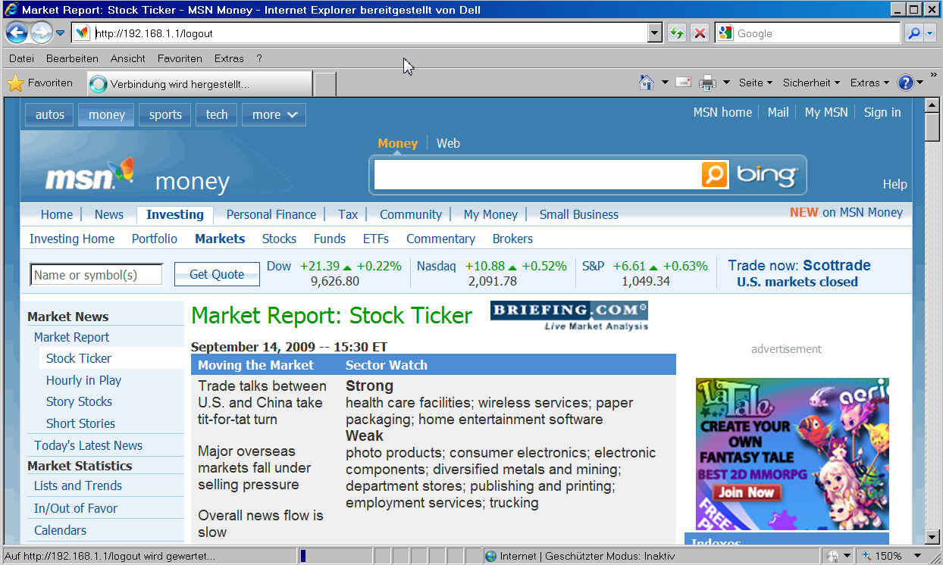
Task: Click the Bing search text field
Action: (x=537, y=175)
